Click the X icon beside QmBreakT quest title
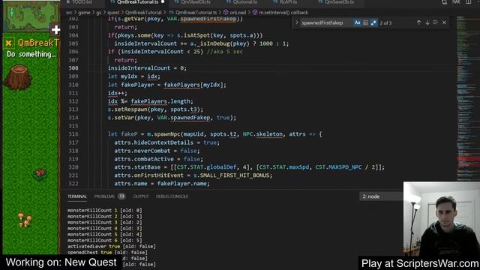 tap(9, 43)
